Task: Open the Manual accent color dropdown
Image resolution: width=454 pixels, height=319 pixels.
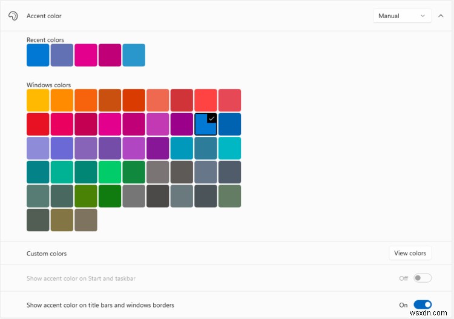Action: point(402,16)
